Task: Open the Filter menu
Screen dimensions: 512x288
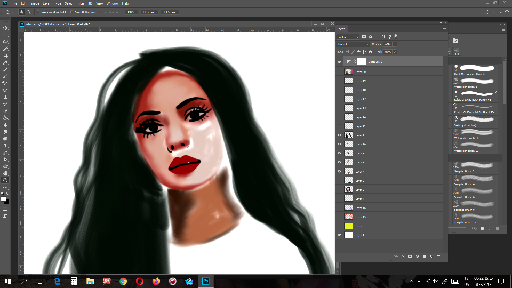Action: pyautogui.click(x=81, y=3)
